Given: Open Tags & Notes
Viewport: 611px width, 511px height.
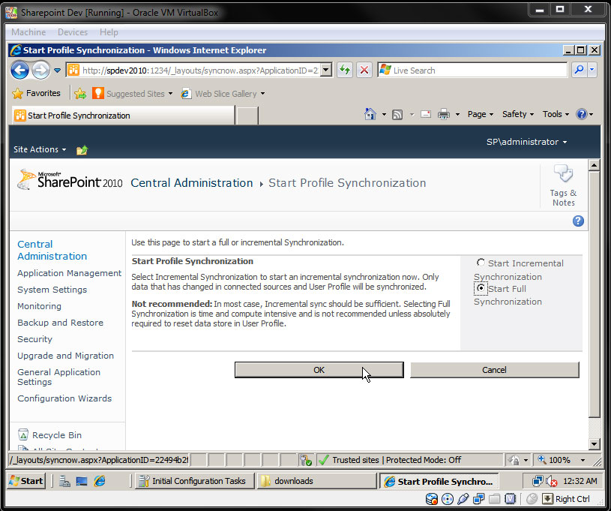Looking at the screenshot, I should [564, 185].
